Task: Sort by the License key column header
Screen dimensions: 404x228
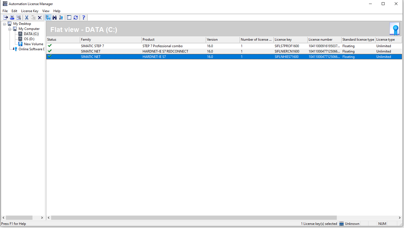Action: (x=291, y=40)
